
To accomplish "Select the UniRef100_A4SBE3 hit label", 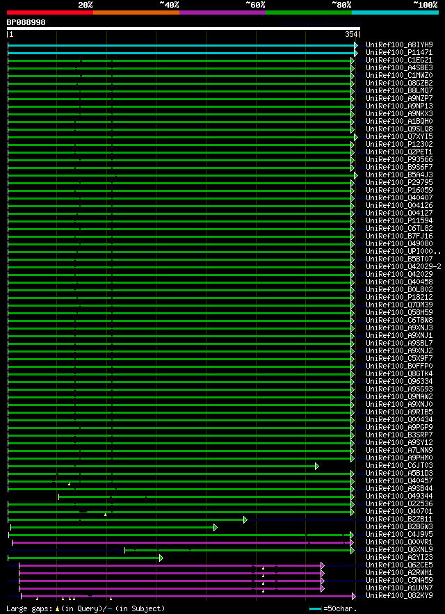I will tap(399, 68).
